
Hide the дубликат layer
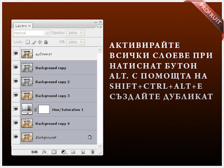(x=16, y=53)
